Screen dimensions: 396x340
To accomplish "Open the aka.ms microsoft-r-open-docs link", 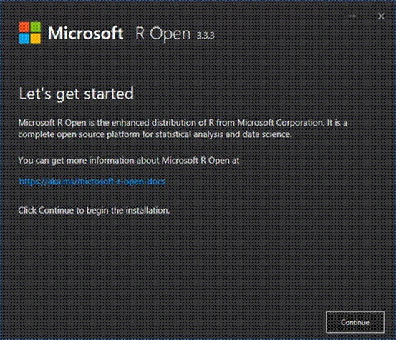I will [92, 181].
